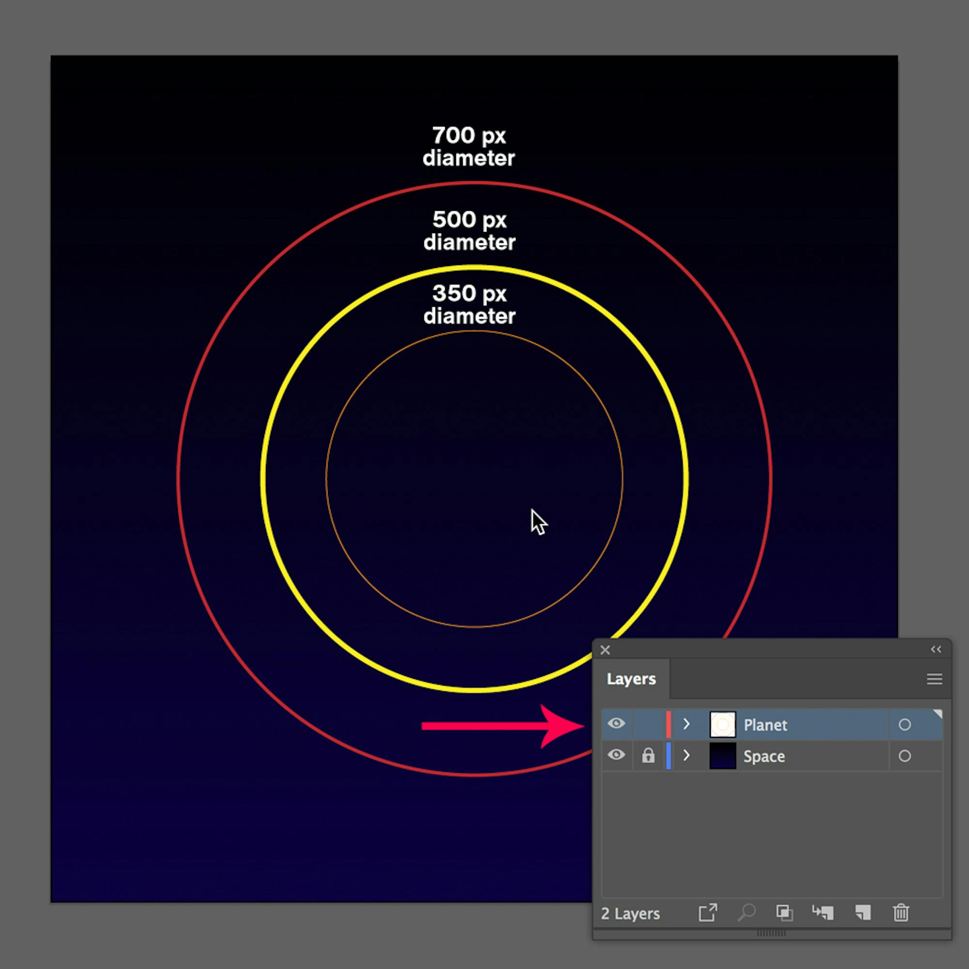
Task: Collapse the Layers panel to icons
Action: coord(936,649)
